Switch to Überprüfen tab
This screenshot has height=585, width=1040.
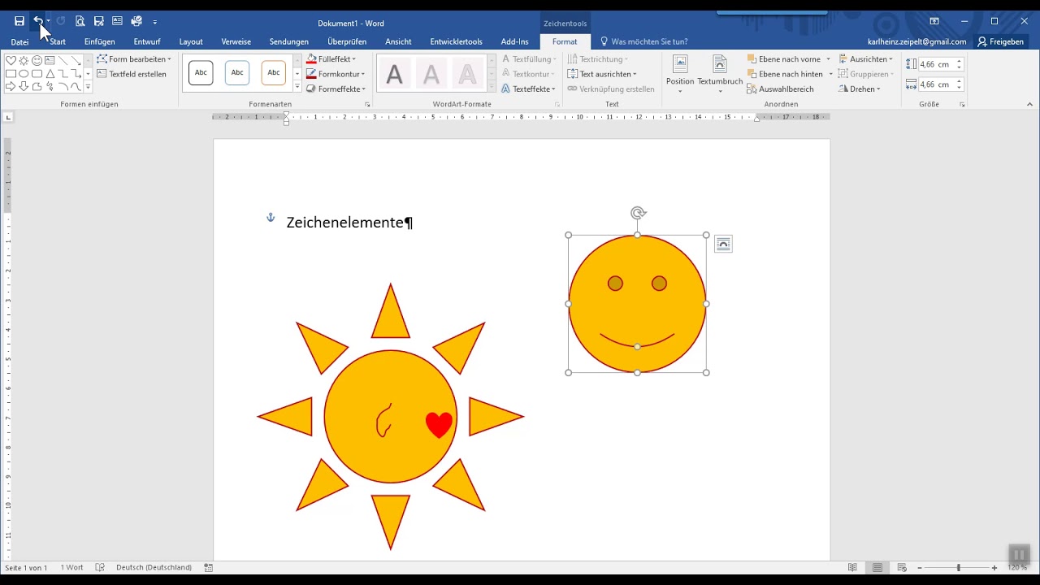[x=347, y=41]
